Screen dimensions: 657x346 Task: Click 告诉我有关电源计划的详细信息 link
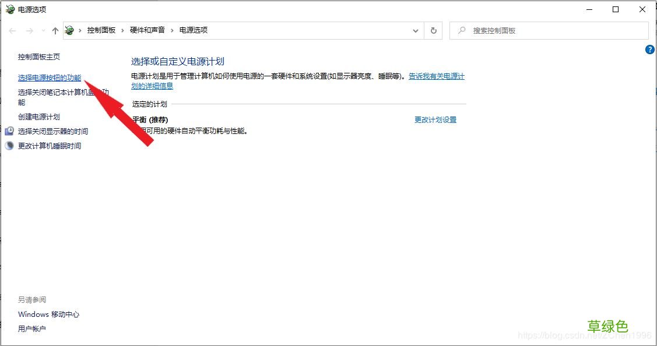437,76
